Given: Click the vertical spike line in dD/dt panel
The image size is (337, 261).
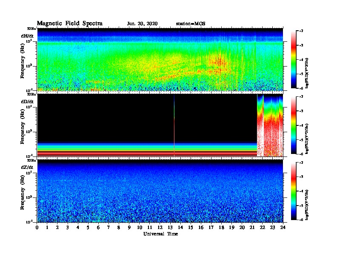Looking at the screenshot, I should (x=174, y=125).
